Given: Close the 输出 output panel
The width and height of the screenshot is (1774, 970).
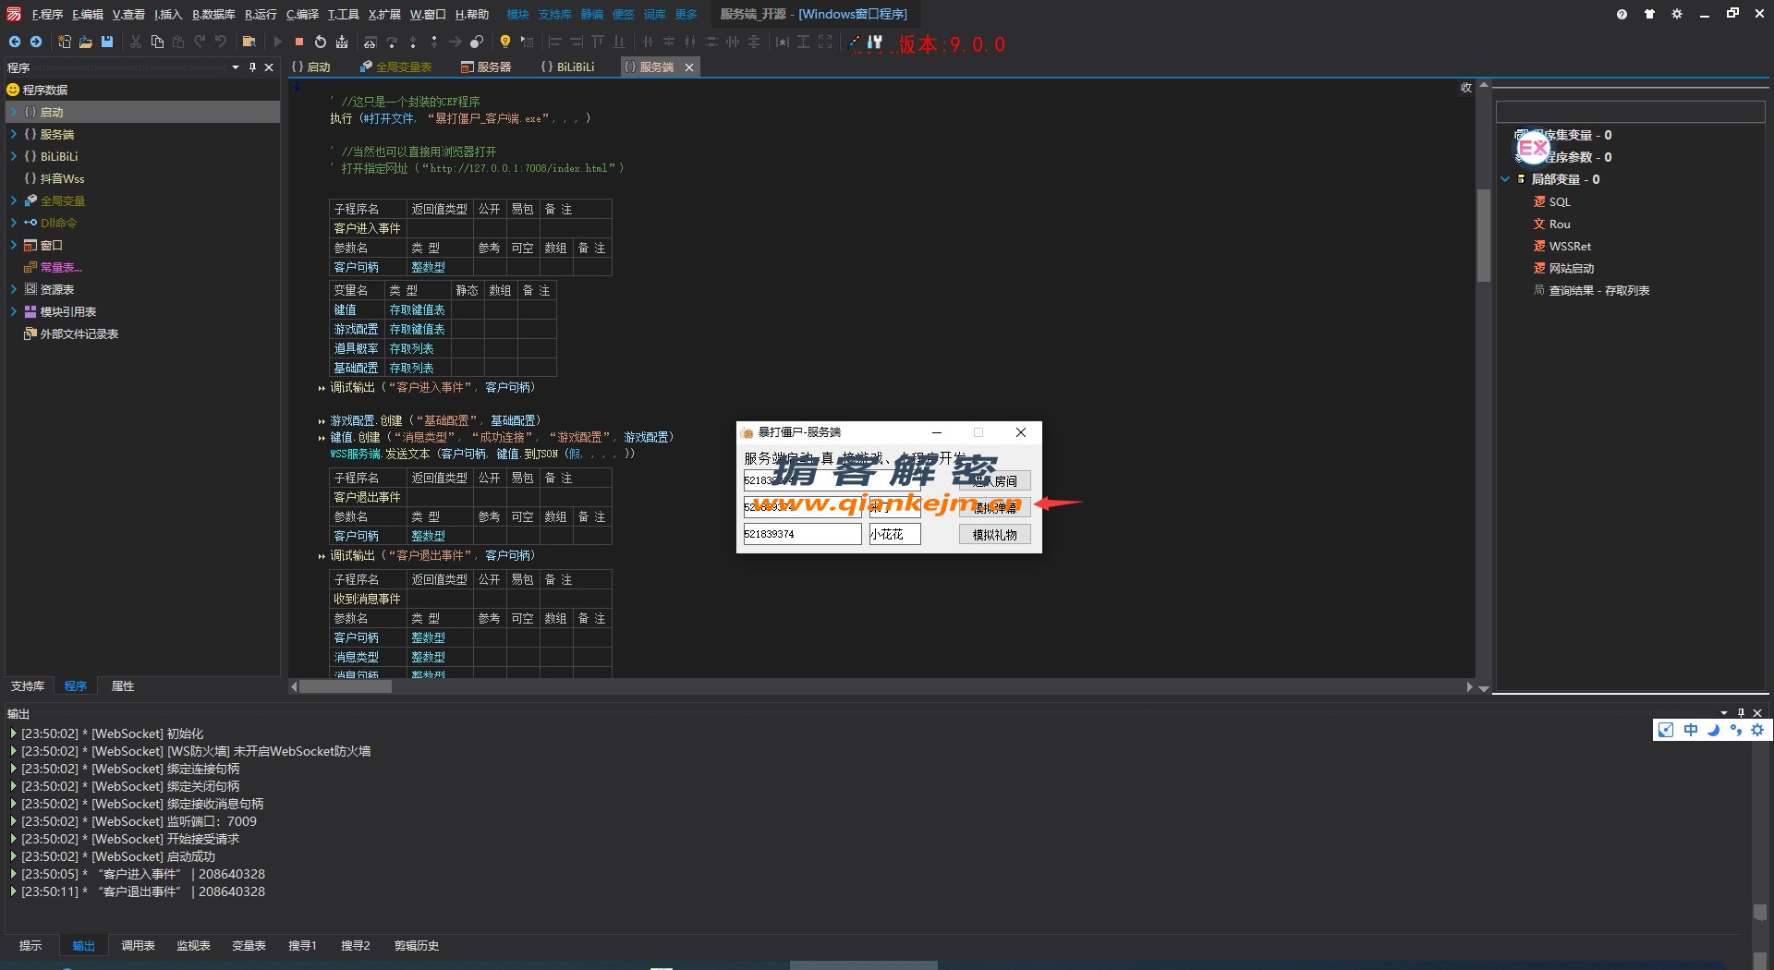Looking at the screenshot, I should click(1757, 713).
